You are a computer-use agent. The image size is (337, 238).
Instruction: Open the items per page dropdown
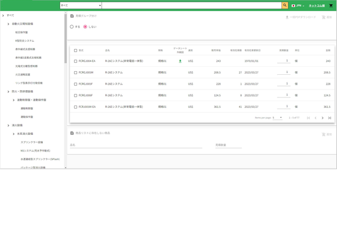click(277, 118)
